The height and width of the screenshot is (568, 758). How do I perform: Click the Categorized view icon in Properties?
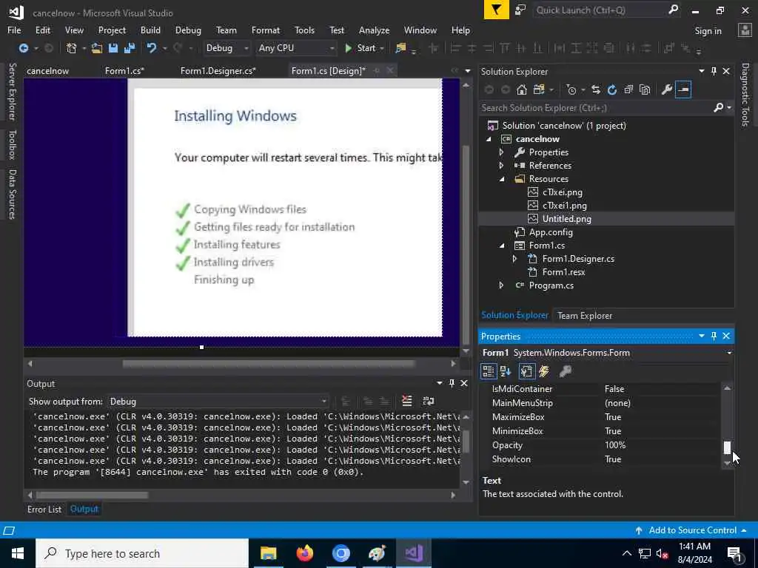[489, 371]
